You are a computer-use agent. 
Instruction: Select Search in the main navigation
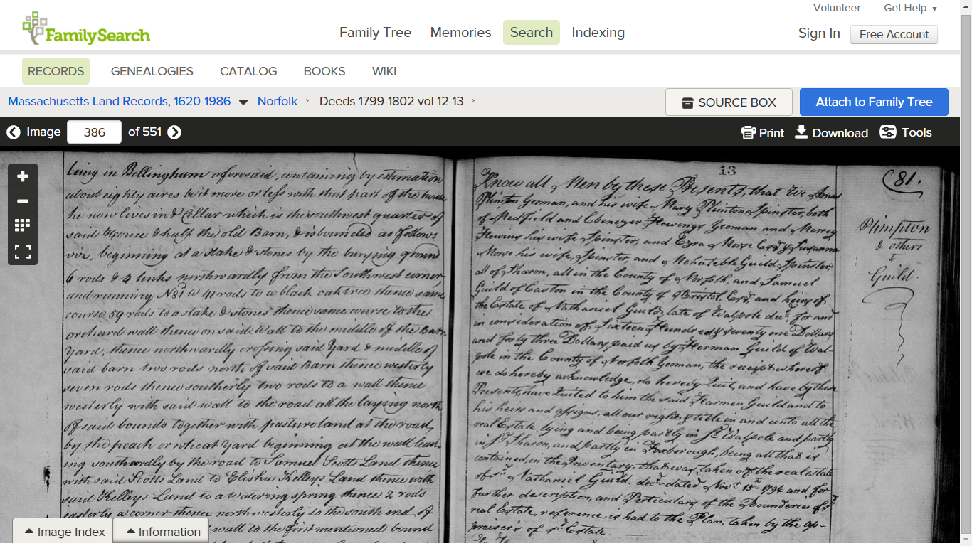pos(531,32)
